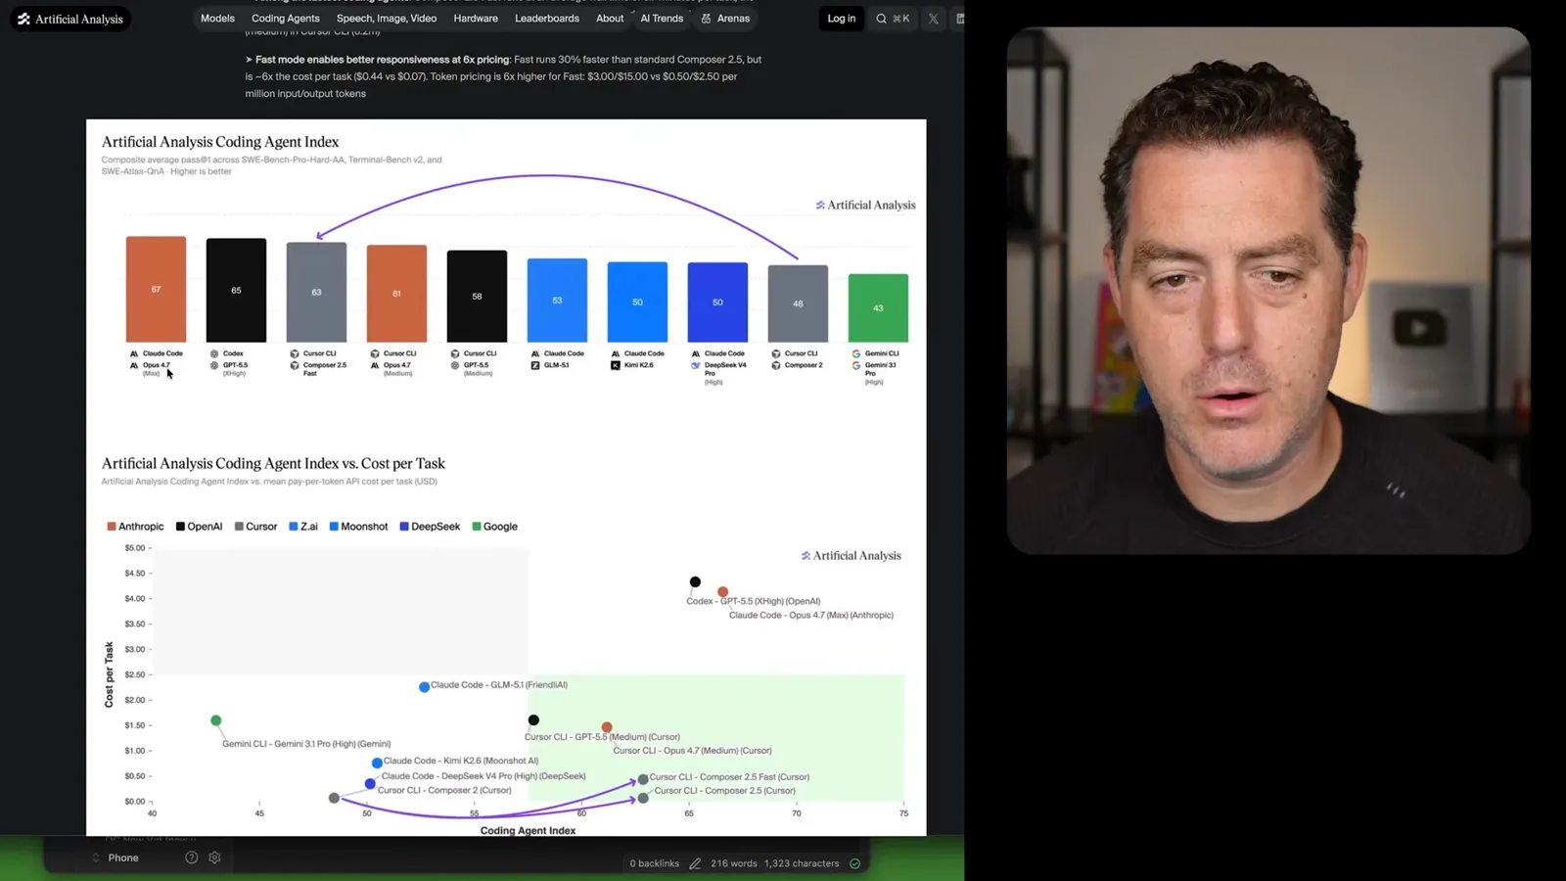
Task: Click the help question mark icon
Action: point(191,858)
